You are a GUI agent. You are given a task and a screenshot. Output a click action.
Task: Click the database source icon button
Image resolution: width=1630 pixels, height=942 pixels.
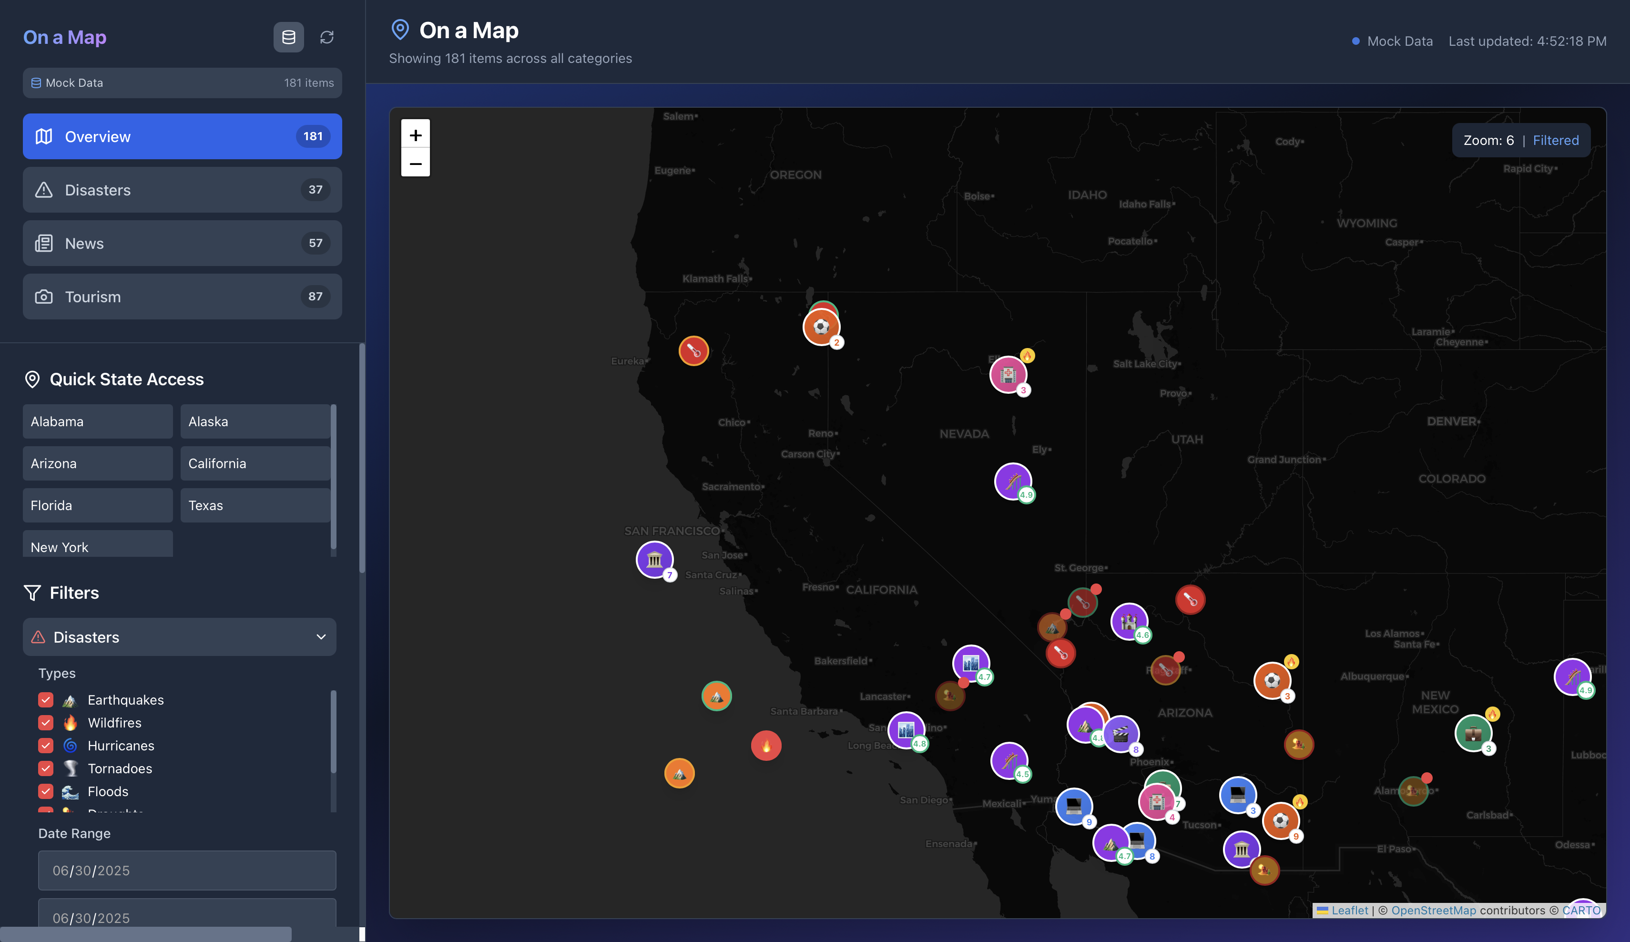tap(288, 38)
